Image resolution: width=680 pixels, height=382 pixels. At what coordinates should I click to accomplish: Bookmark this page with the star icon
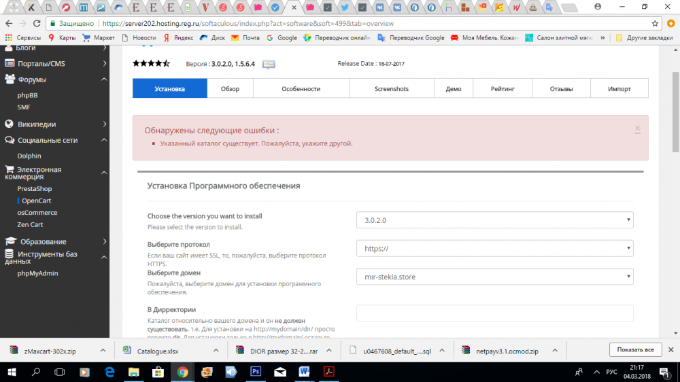[x=655, y=23]
